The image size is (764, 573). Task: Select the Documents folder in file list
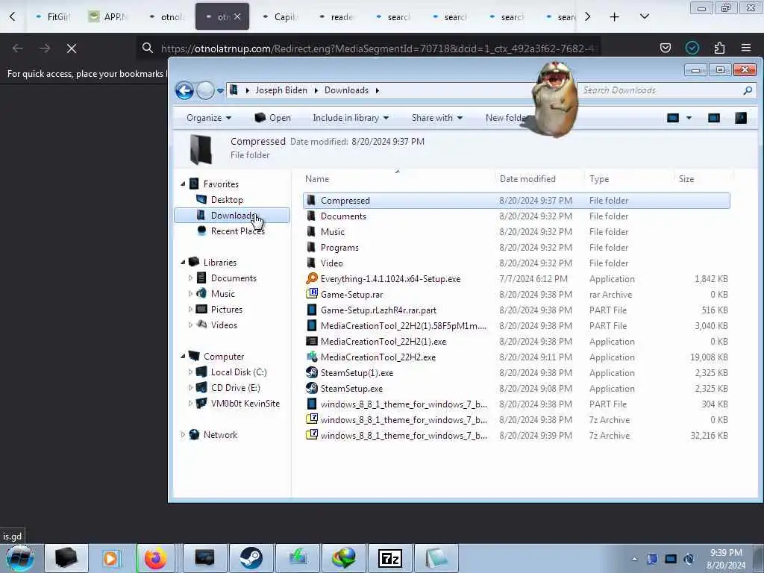[343, 216]
